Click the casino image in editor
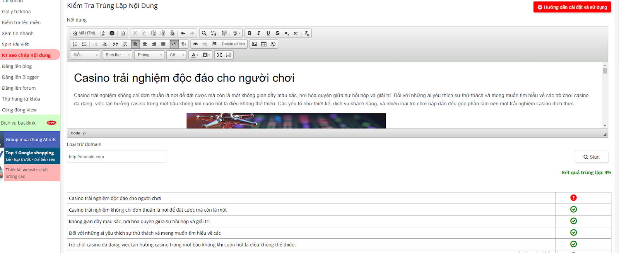619x253 pixels. 286,121
